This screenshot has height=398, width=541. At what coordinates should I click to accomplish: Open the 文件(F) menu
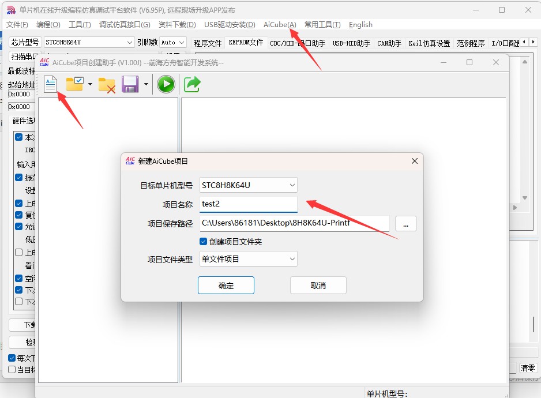(17, 24)
